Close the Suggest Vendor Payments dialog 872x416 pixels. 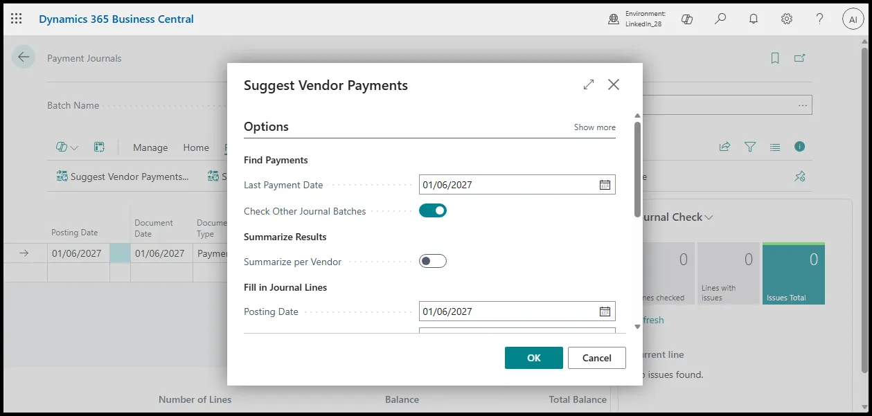614,84
